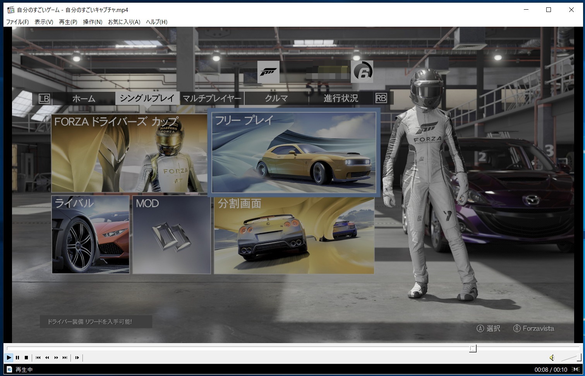Open the ライバル tile

91,235
